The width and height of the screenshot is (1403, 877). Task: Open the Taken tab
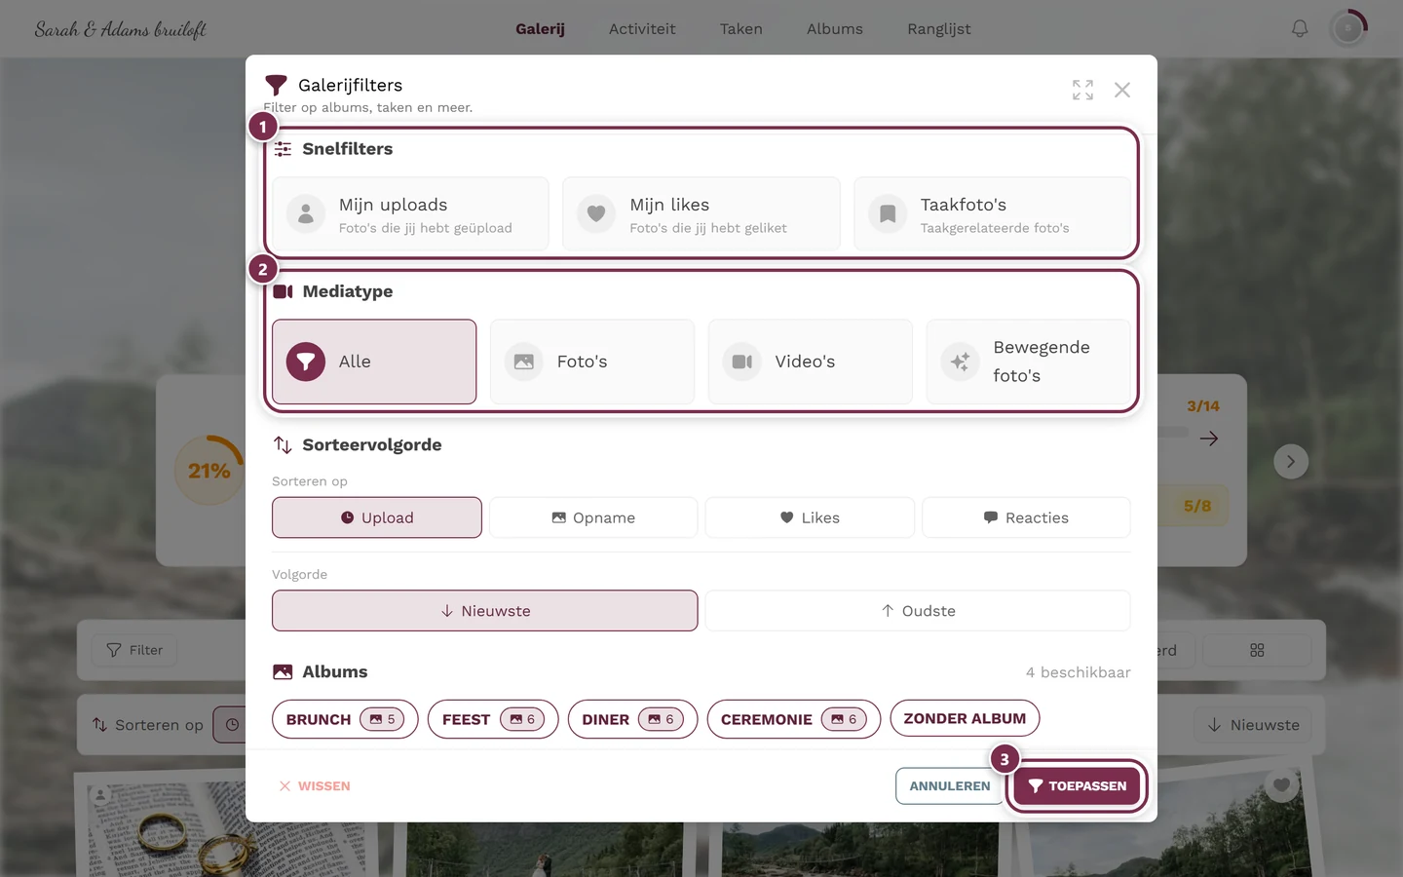point(741,29)
